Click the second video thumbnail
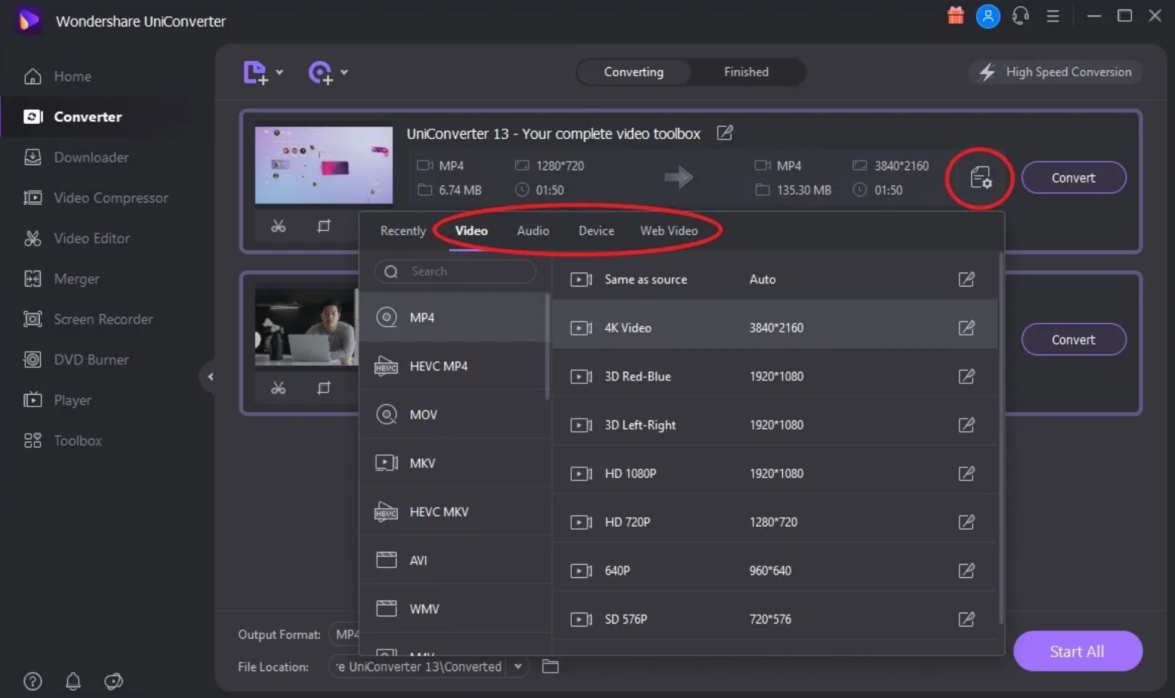The height and width of the screenshot is (698, 1175). (306, 327)
